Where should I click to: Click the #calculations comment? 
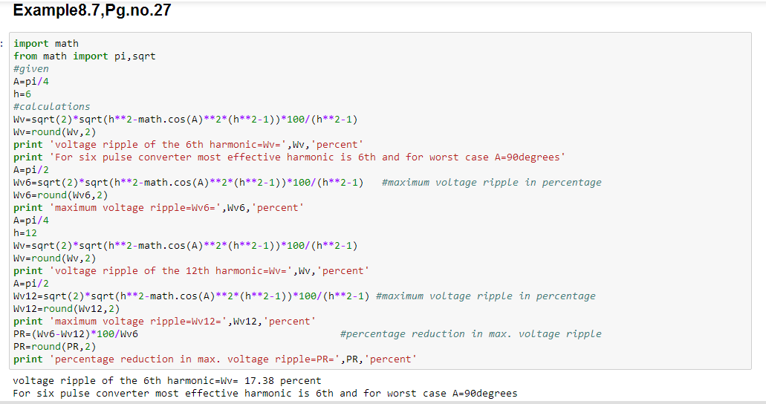pos(52,106)
